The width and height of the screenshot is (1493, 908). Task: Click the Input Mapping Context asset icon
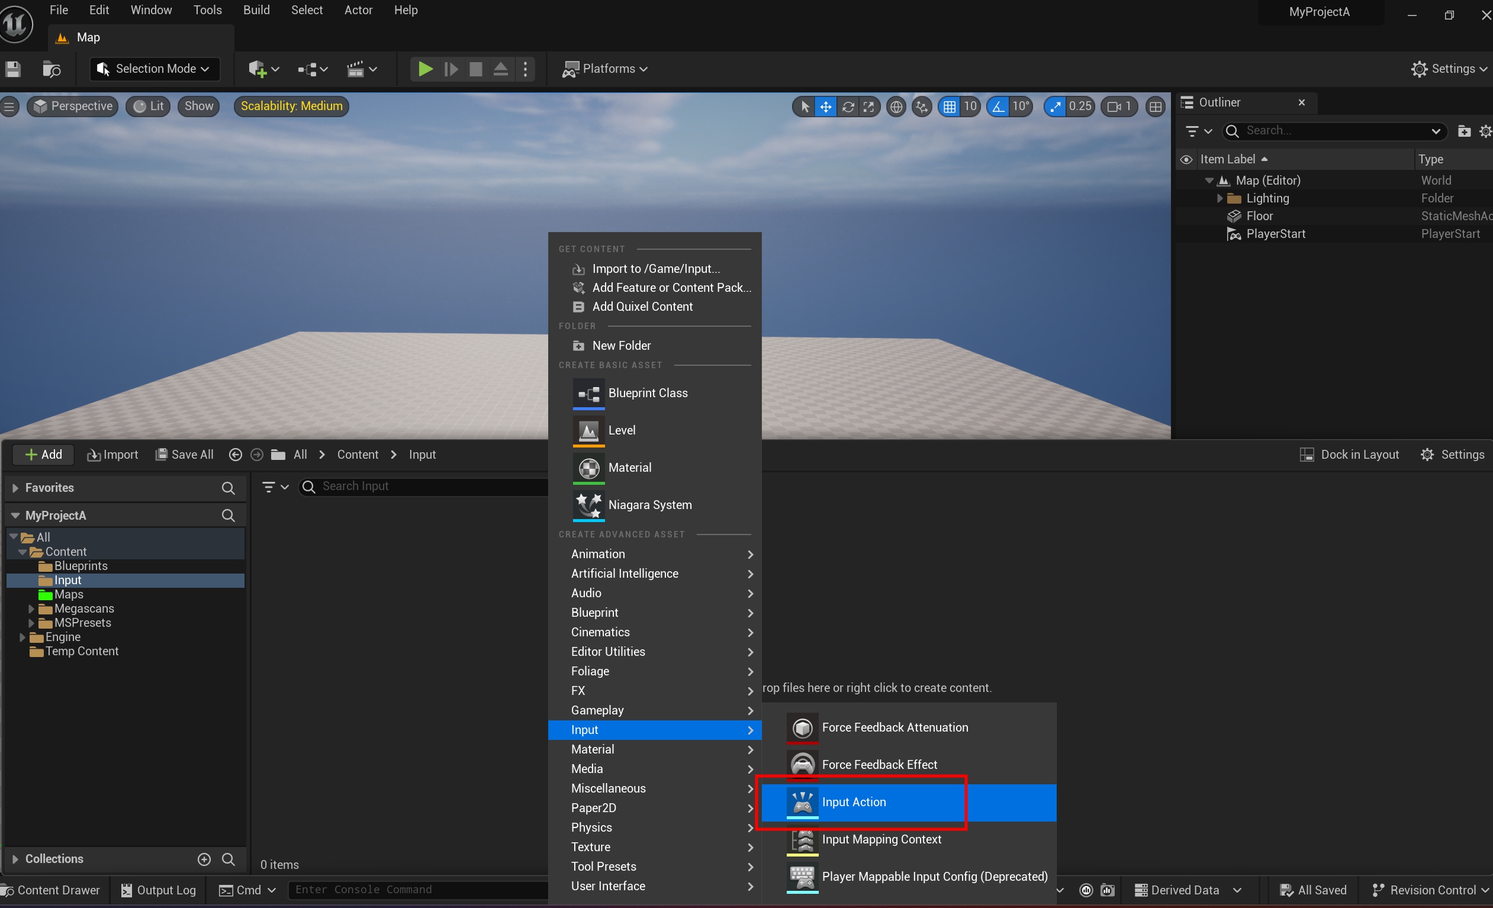[x=802, y=839]
